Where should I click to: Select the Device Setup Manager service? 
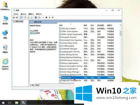87,72
